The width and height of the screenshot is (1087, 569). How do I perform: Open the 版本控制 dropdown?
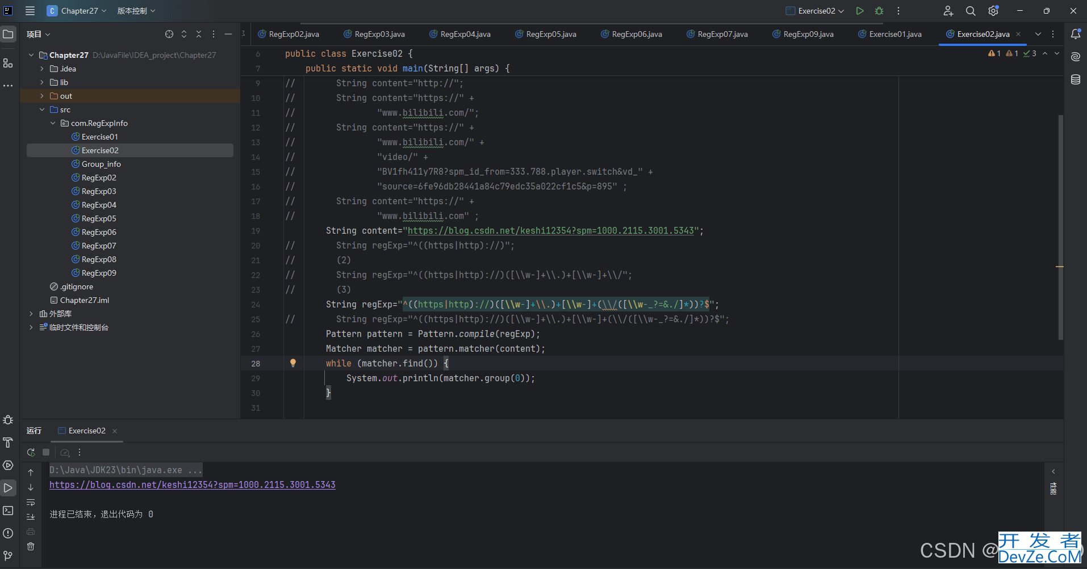(x=136, y=11)
